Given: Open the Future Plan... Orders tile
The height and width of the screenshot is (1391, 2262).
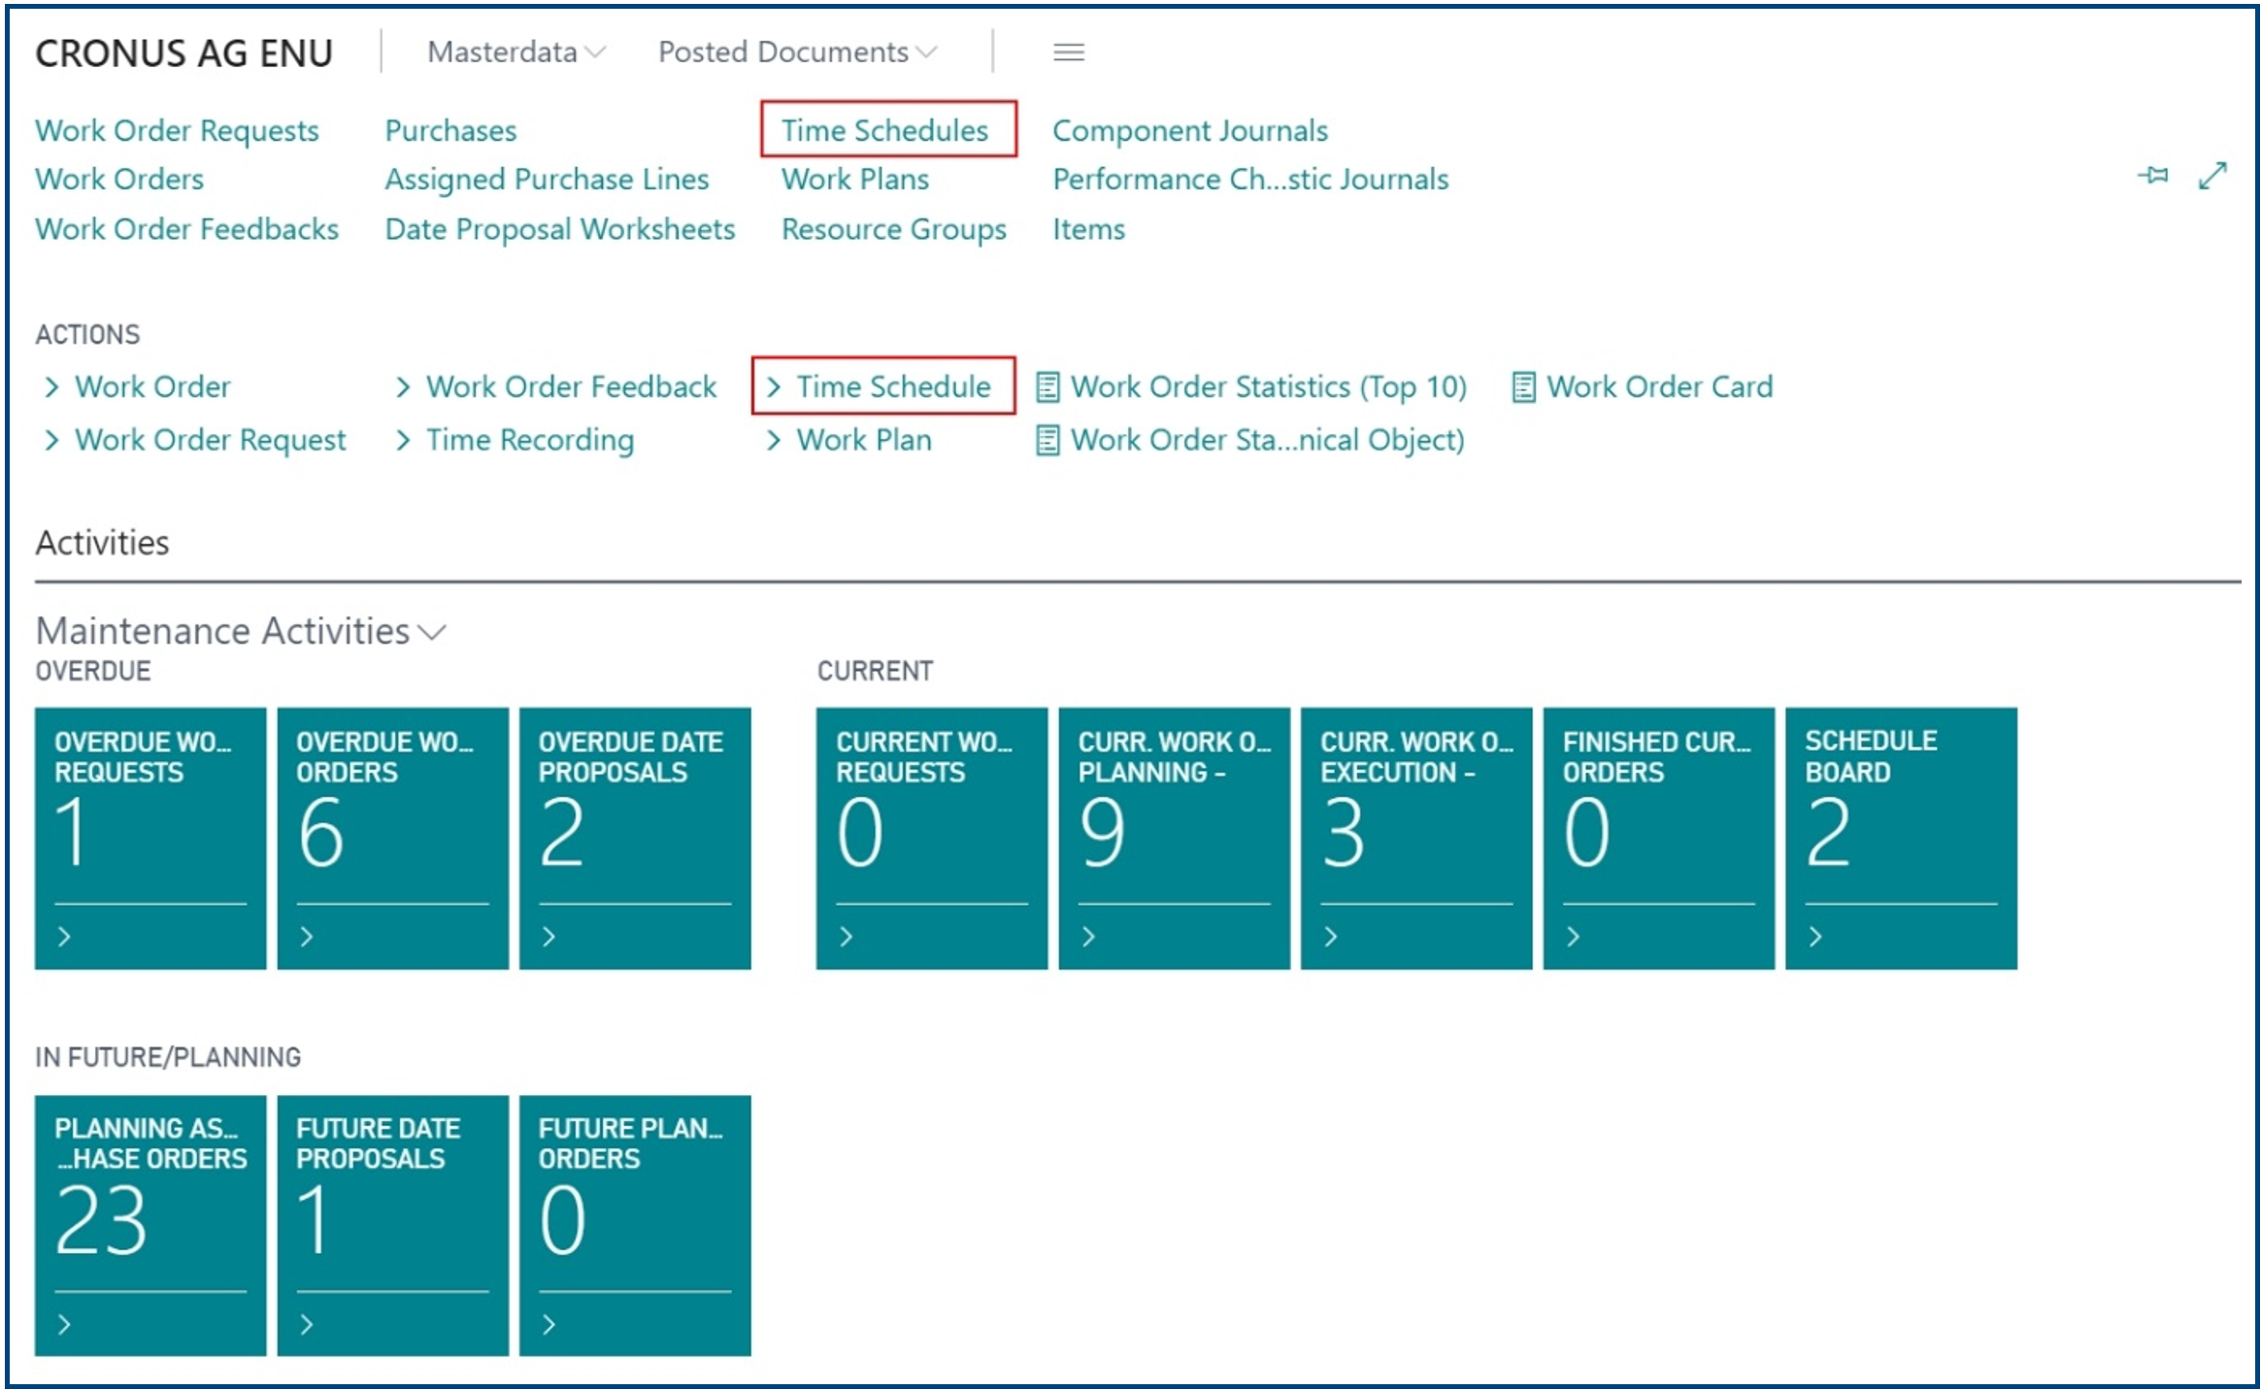Looking at the screenshot, I should pos(635,1226).
